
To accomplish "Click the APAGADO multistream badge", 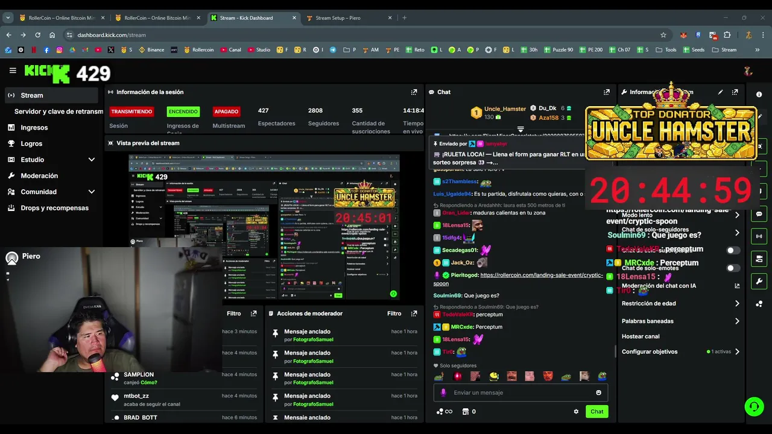I will click(226, 112).
